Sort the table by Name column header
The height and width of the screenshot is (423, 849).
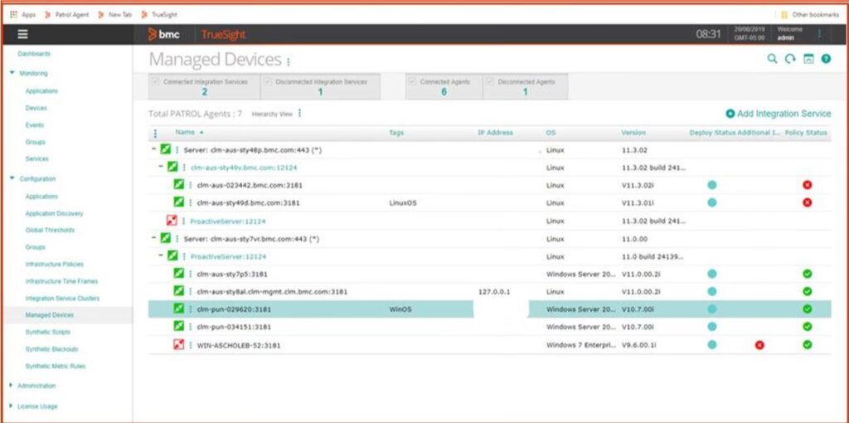[185, 133]
